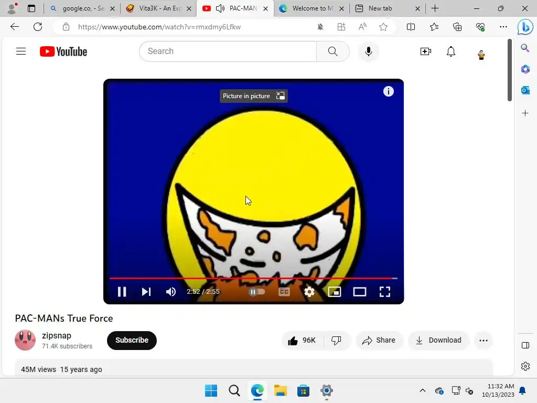The height and width of the screenshot is (403, 537).
Task: Open the video info card icon
Action: coord(389,91)
